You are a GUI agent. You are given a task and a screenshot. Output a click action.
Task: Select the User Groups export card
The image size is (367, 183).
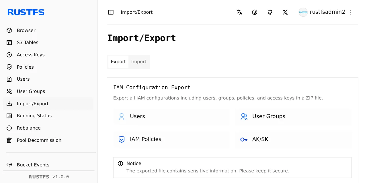294,116
